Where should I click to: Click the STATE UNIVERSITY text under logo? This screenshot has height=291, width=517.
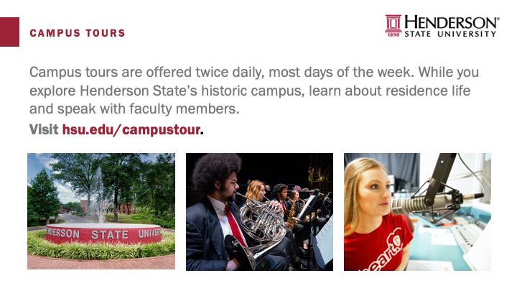coord(450,34)
